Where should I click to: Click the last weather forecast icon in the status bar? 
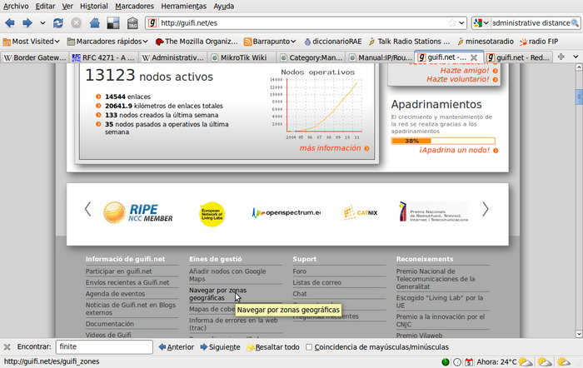(564, 361)
